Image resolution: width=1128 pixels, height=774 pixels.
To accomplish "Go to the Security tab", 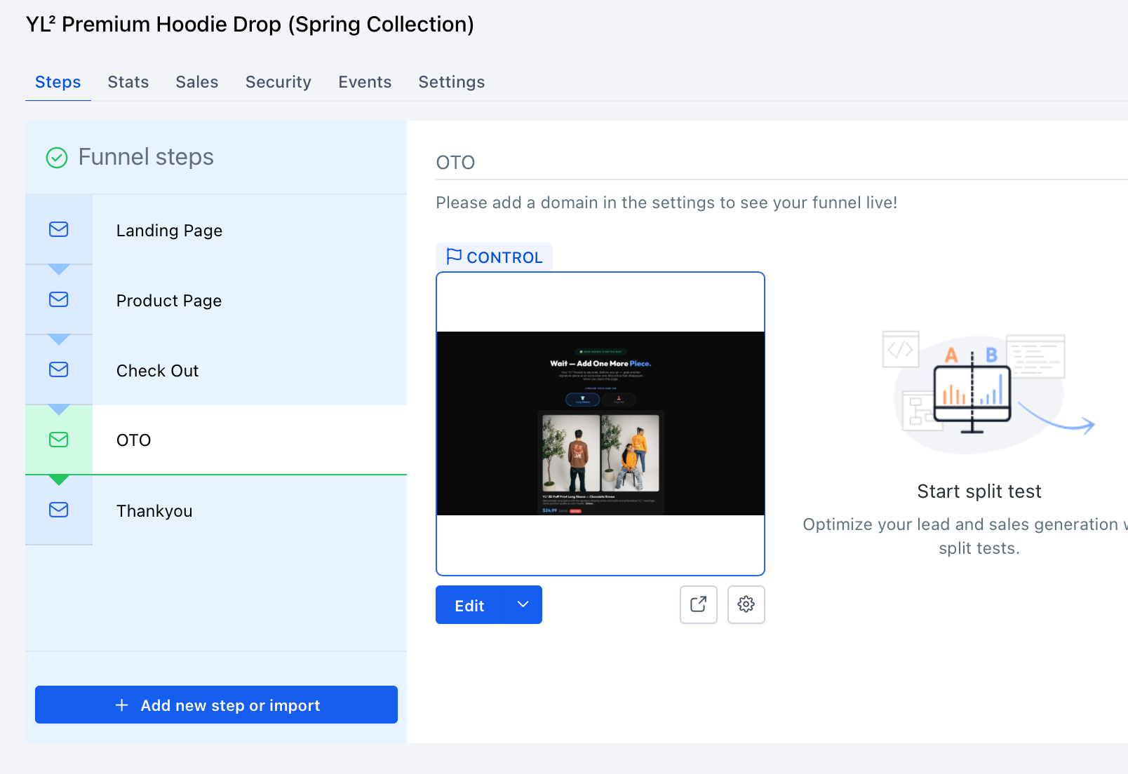I will (x=278, y=82).
